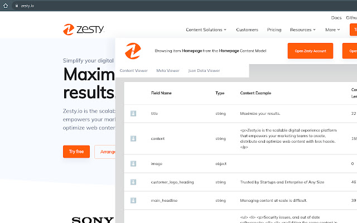This screenshot has width=357, height=223.
Task: Click the 'Browsing item Homepage' header text
Action: point(210,51)
